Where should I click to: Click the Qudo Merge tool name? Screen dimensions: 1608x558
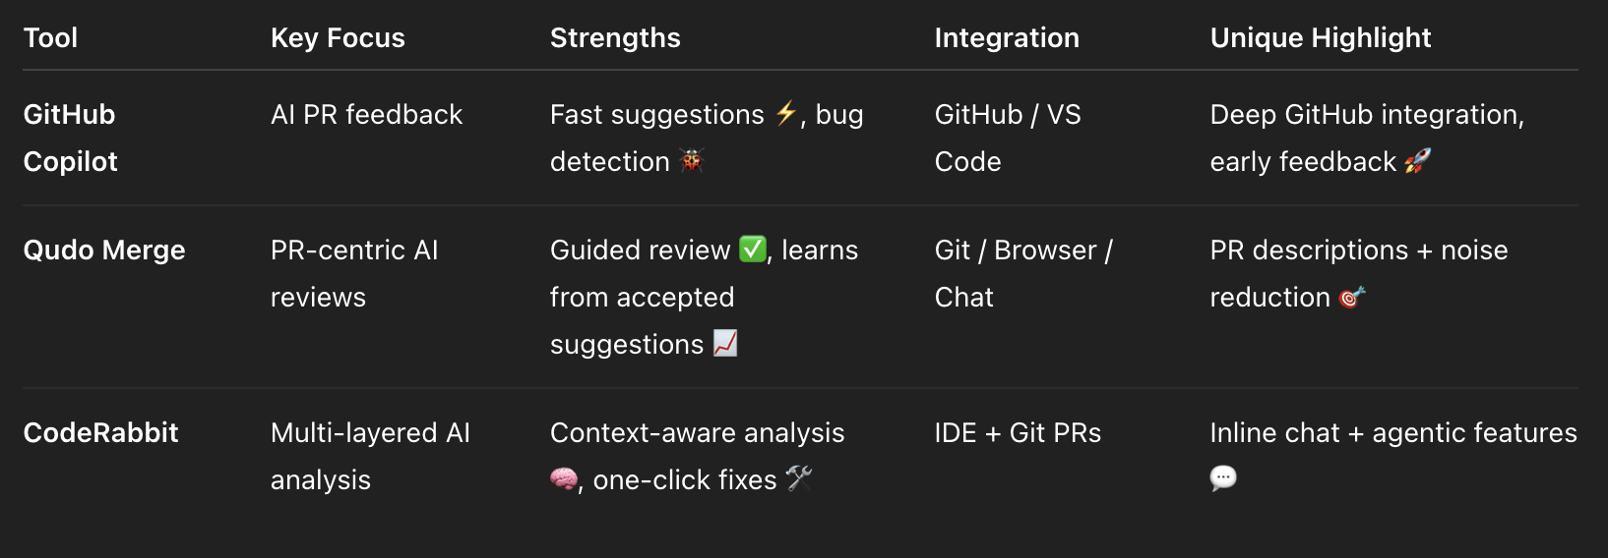click(x=104, y=250)
